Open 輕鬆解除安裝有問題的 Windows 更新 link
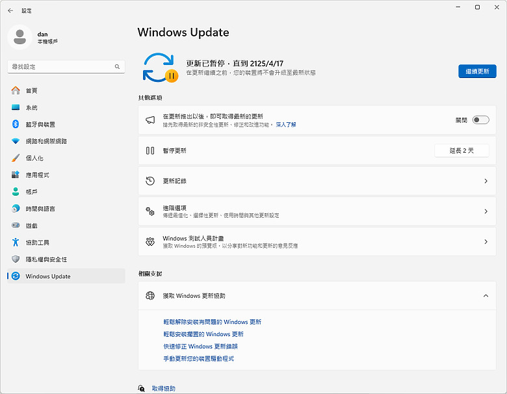 coord(212,322)
